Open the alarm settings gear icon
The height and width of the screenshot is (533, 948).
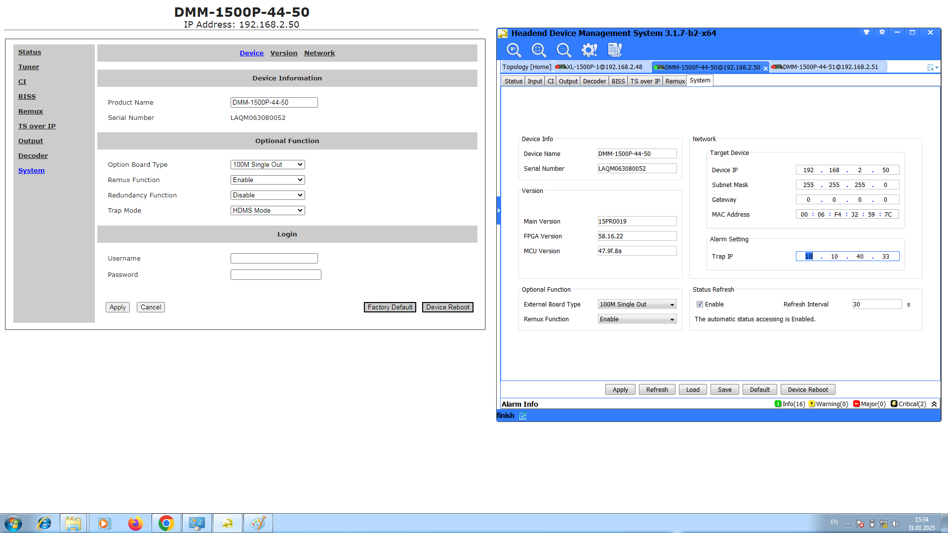click(589, 50)
